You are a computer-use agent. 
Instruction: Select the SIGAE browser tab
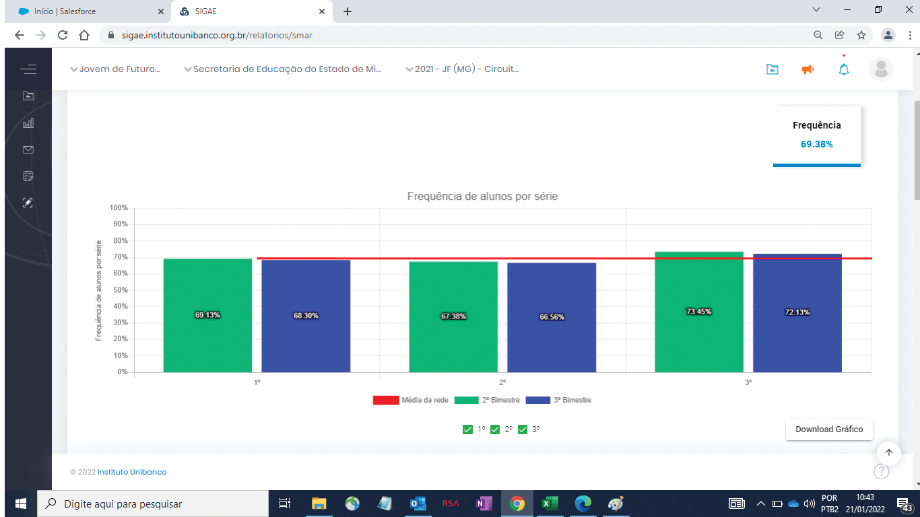[x=251, y=11]
